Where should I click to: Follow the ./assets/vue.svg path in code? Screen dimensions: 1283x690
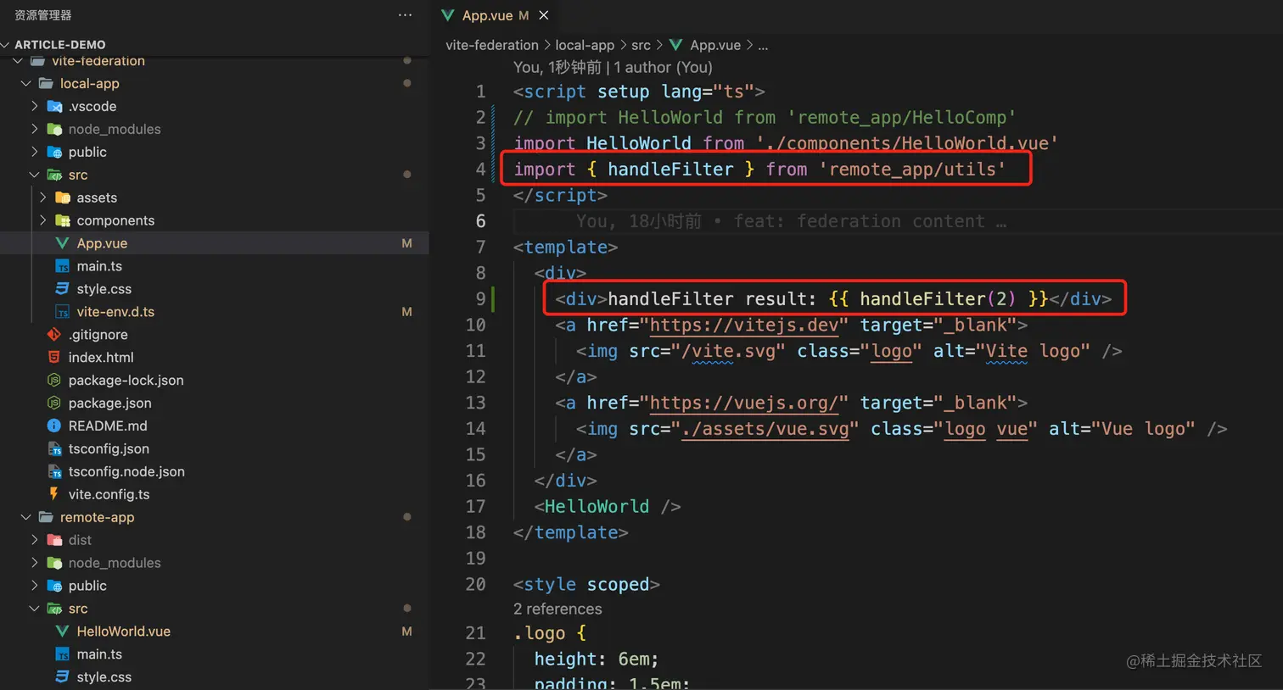tap(765, 429)
